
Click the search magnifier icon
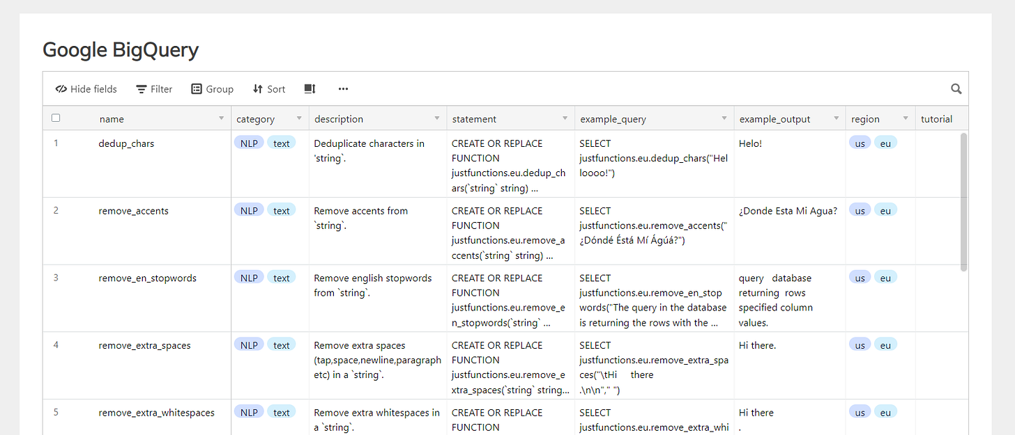(956, 89)
